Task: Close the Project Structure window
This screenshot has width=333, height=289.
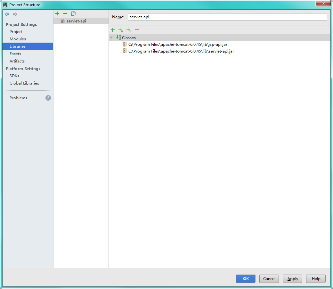Action: click(323, 3)
